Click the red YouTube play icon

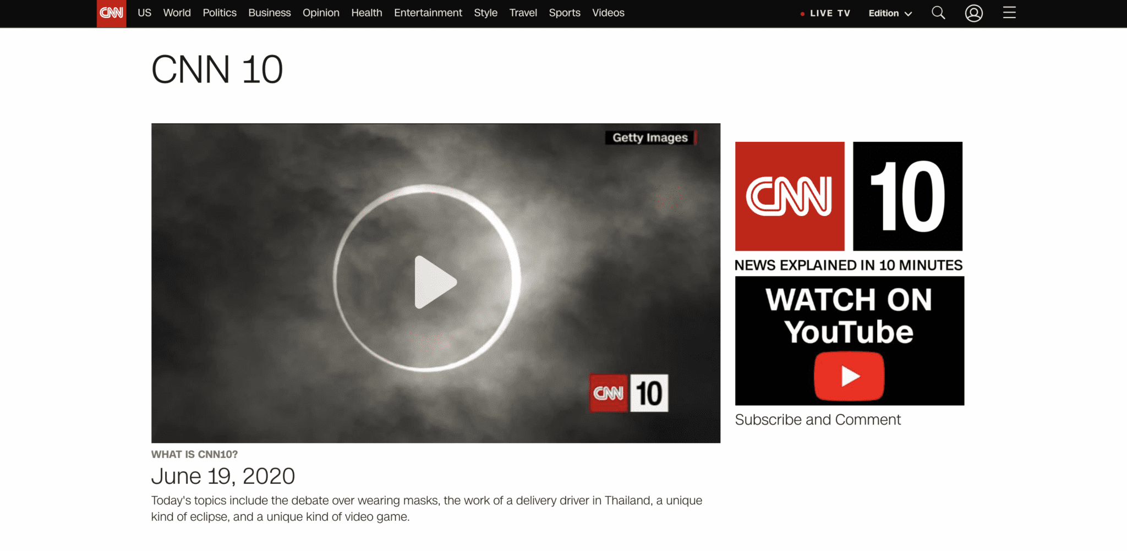(849, 376)
